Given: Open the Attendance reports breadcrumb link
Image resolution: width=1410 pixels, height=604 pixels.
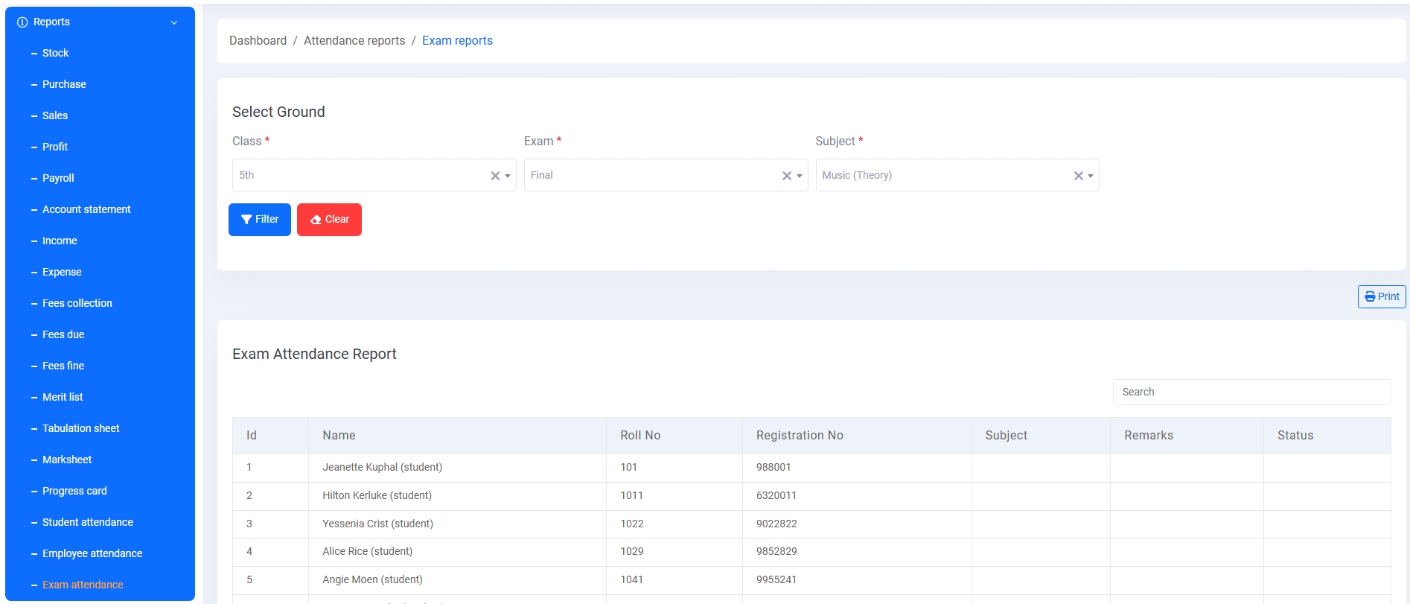Looking at the screenshot, I should pos(354,41).
